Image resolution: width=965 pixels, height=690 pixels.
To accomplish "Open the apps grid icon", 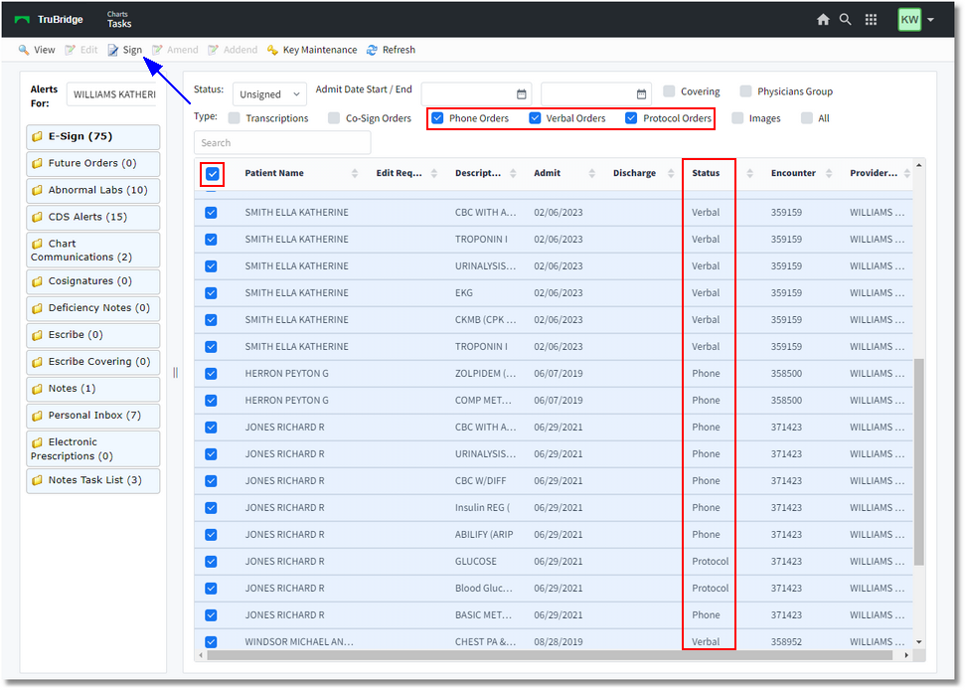I will click(871, 20).
